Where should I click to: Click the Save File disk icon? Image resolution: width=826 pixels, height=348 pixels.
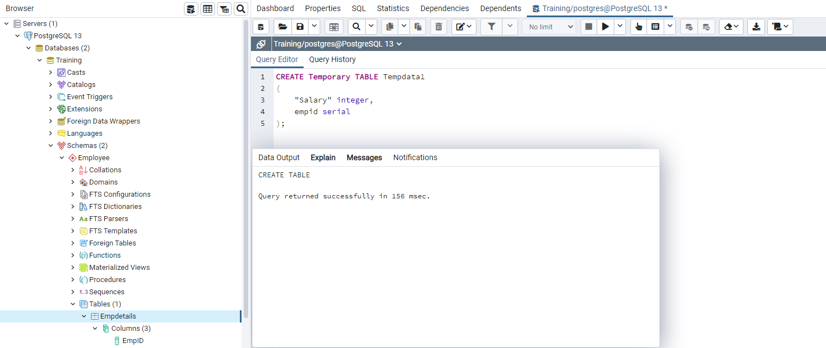pyautogui.click(x=300, y=27)
